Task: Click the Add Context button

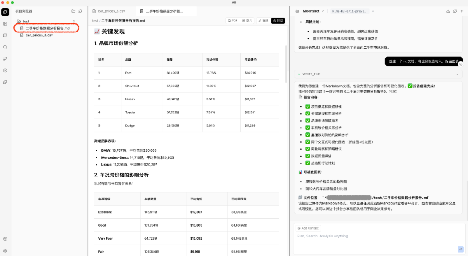Action: click(308, 228)
